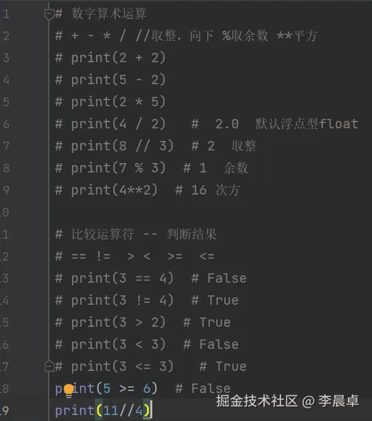Click the '余数' comment text
The height and width of the screenshot is (421, 372).
[236, 168]
